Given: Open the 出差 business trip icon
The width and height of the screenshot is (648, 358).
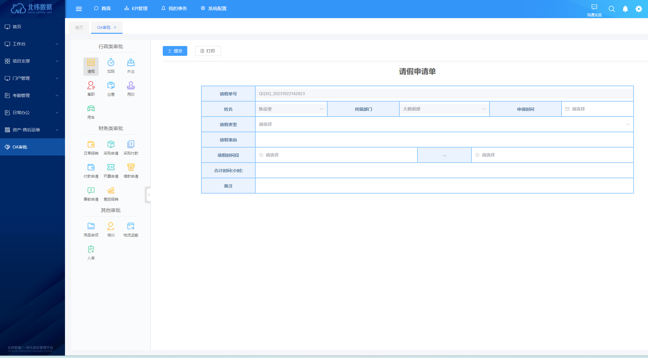Looking at the screenshot, I should coord(111,89).
